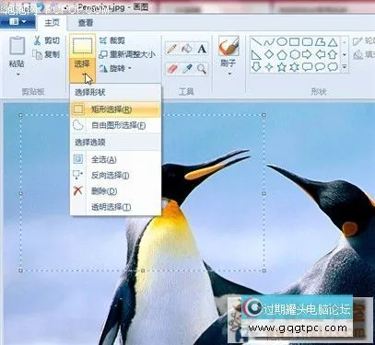
Task: Choose 矩形选择(R) from menu
Action: click(115, 109)
